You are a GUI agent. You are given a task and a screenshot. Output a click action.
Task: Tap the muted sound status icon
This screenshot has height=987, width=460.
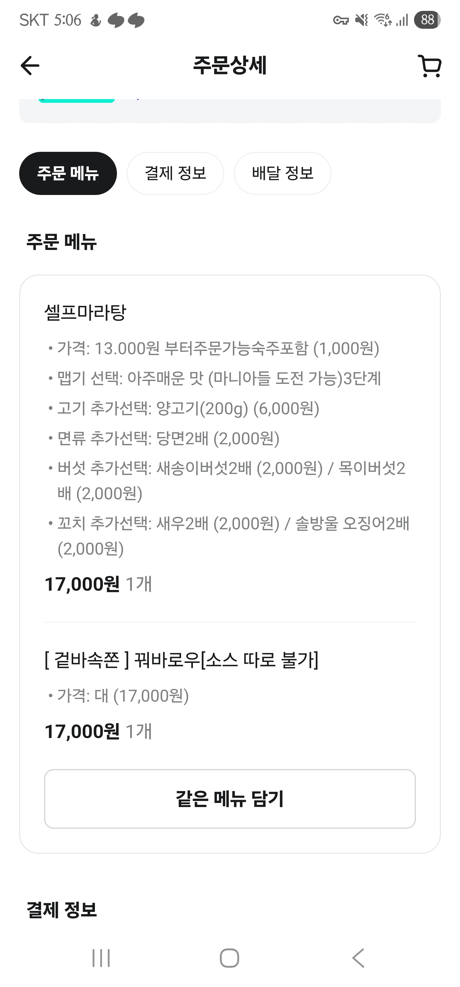tap(361, 20)
